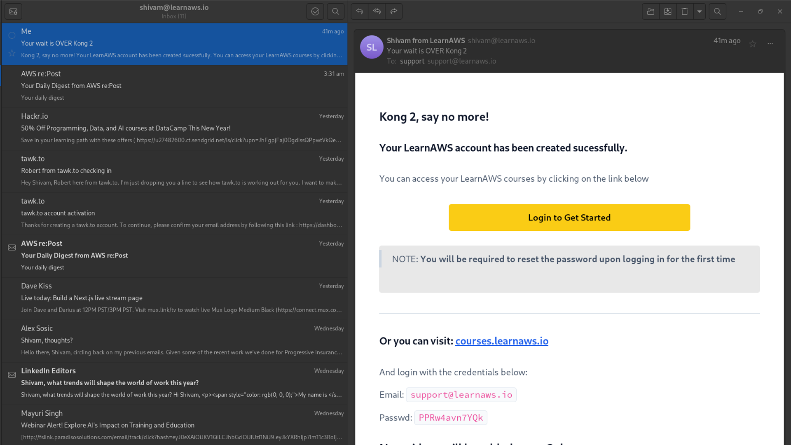Click the Archive message icon

point(668,12)
